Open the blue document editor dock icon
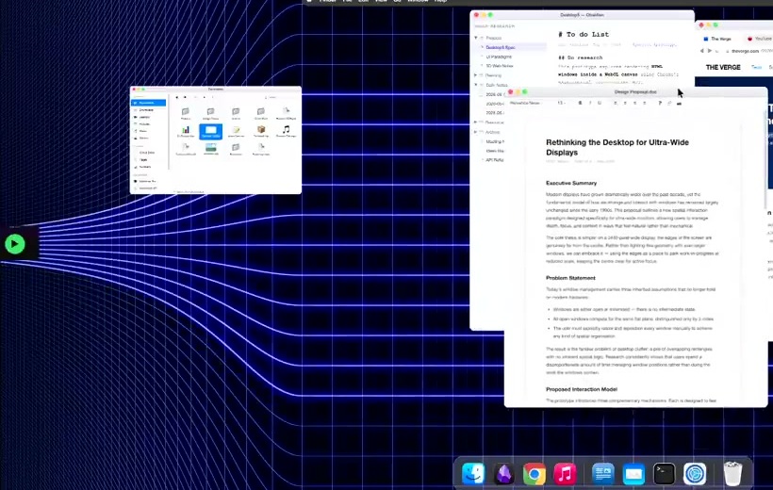 603,474
